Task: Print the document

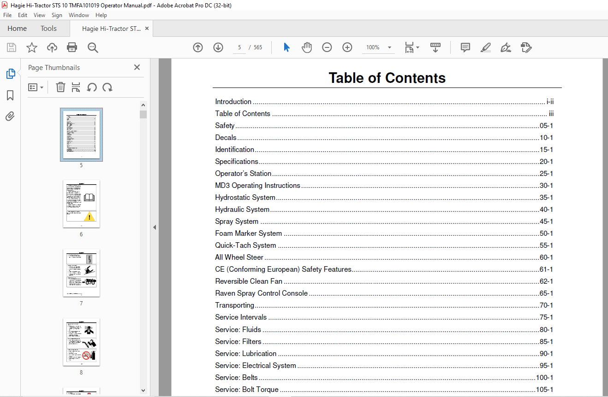Action: pyautogui.click(x=72, y=47)
